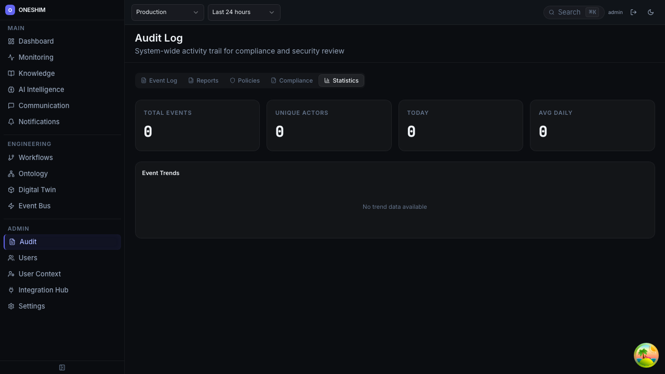Toggle dark mode with moon icon
This screenshot has height=374, width=665.
coord(650,12)
